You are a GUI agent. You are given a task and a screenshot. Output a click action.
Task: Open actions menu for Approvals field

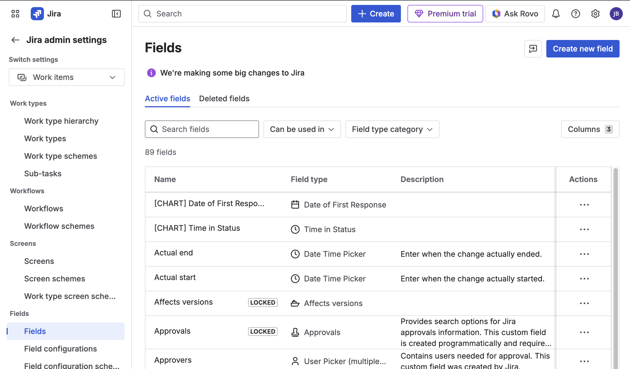point(585,332)
